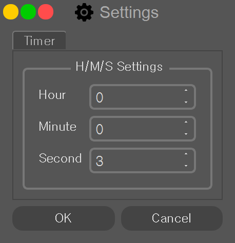
Task: Increment the Minute spinner up arrow
Action: pos(186,122)
